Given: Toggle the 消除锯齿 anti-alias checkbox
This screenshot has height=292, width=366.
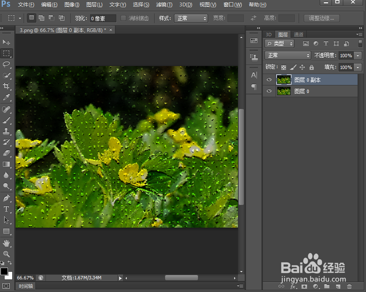Looking at the screenshot, I should pos(123,18).
